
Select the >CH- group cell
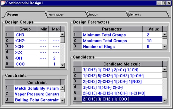click(x=25, y=46)
